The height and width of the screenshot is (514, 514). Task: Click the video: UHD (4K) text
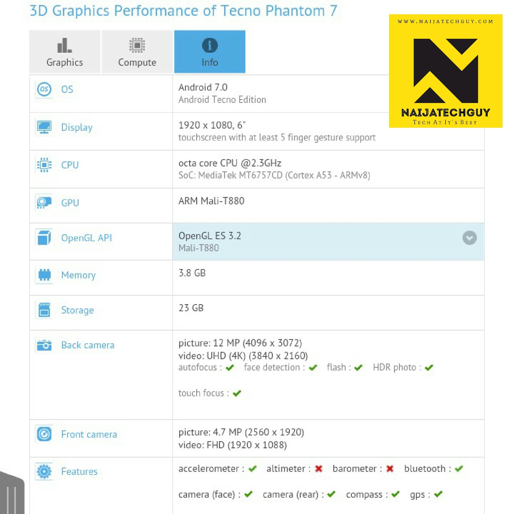pos(243,356)
